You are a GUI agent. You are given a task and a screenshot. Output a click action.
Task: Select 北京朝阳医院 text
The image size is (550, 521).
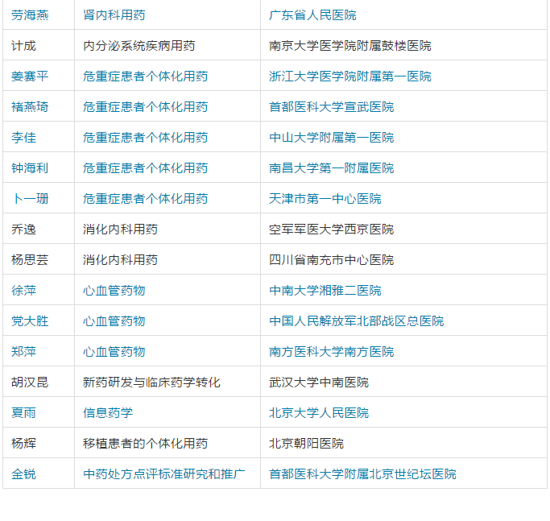(306, 443)
